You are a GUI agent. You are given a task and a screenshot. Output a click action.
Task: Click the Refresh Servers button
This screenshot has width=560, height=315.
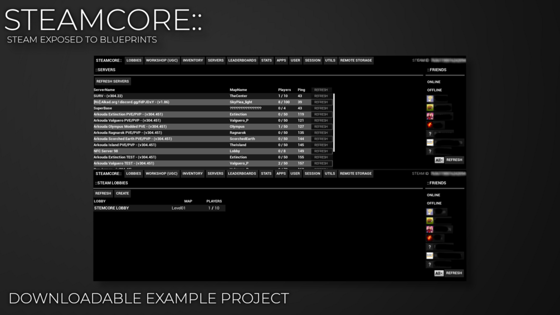click(113, 81)
